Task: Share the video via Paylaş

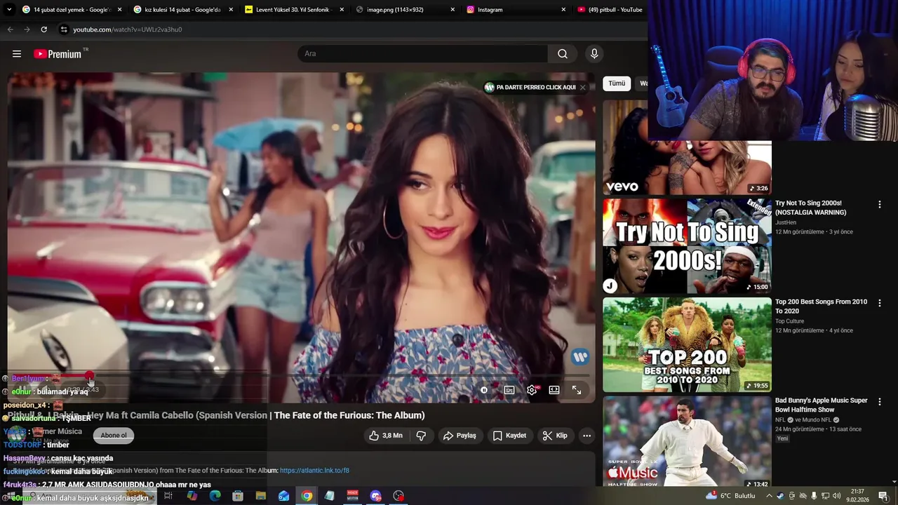Action: tap(460, 436)
